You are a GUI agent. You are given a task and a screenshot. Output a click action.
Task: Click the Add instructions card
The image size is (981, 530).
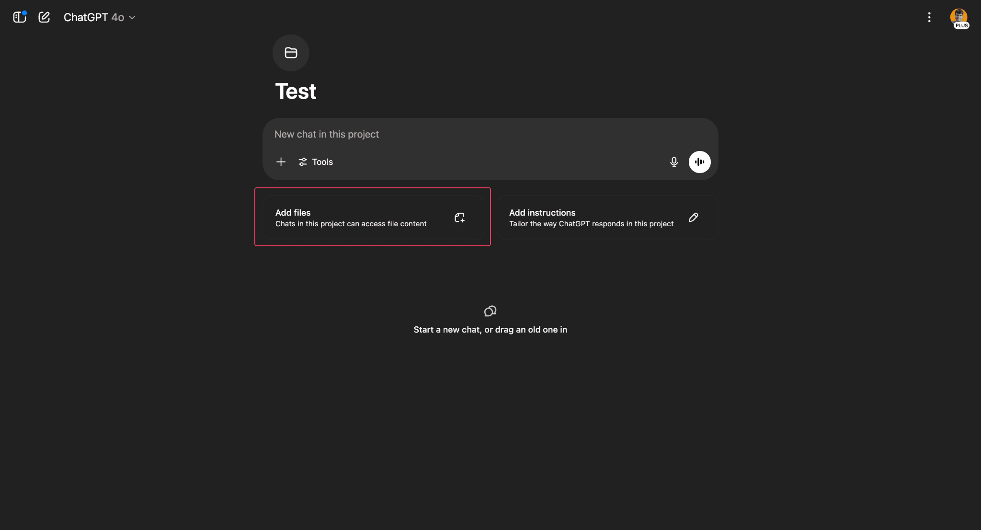[x=606, y=217]
